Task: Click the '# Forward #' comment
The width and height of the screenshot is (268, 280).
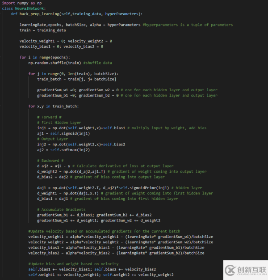Action: pyautogui.click(x=49, y=117)
